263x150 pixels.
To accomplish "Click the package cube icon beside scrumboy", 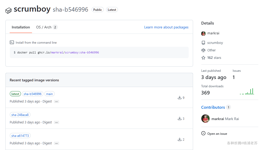I will pyautogui.click(x=9, y=10).
